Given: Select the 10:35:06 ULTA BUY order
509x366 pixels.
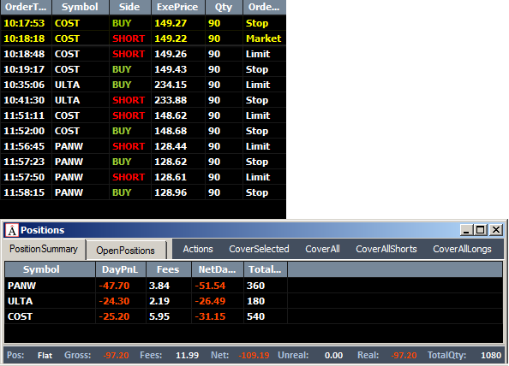Looking at the screenshot, I should [143, 85].
